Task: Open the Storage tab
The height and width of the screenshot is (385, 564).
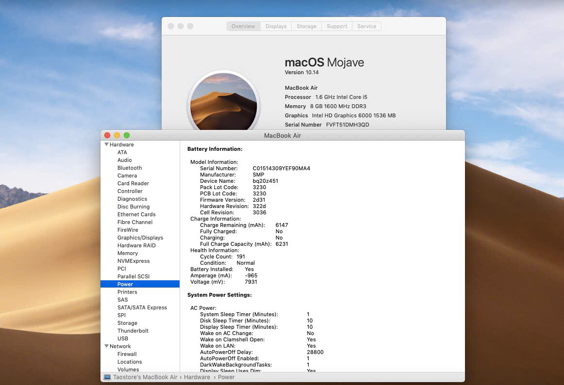Action: [x=306, y=26]
